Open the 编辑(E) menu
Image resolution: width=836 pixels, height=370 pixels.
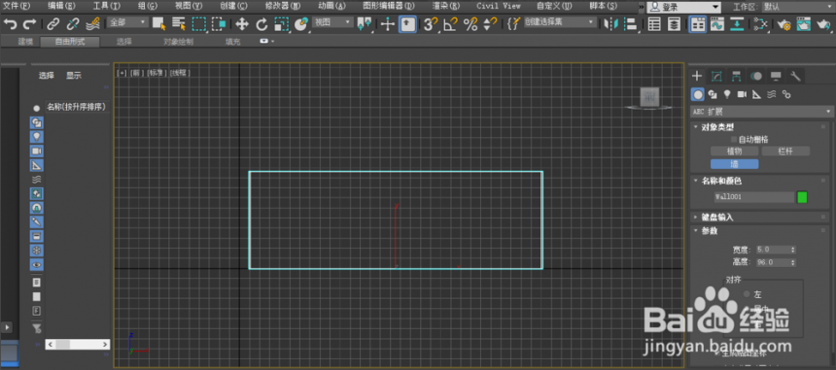(x=61, y=6)
